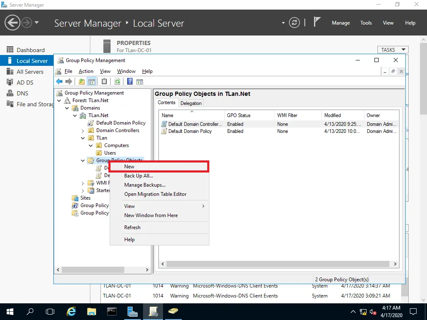Select Sites in the console tree
Viewport: 427px width, 320px height.
pyautogui.click(x=85, y=198)
